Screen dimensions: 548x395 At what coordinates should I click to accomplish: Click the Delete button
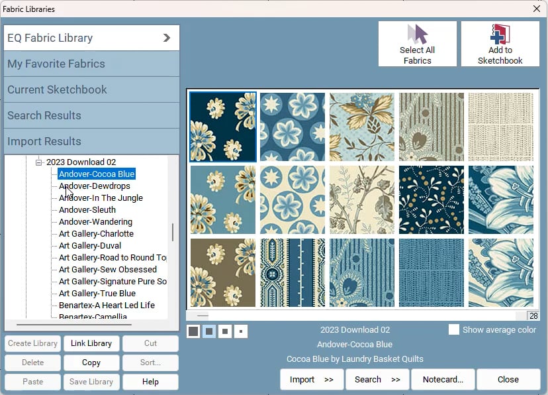(x=32, y=363)
